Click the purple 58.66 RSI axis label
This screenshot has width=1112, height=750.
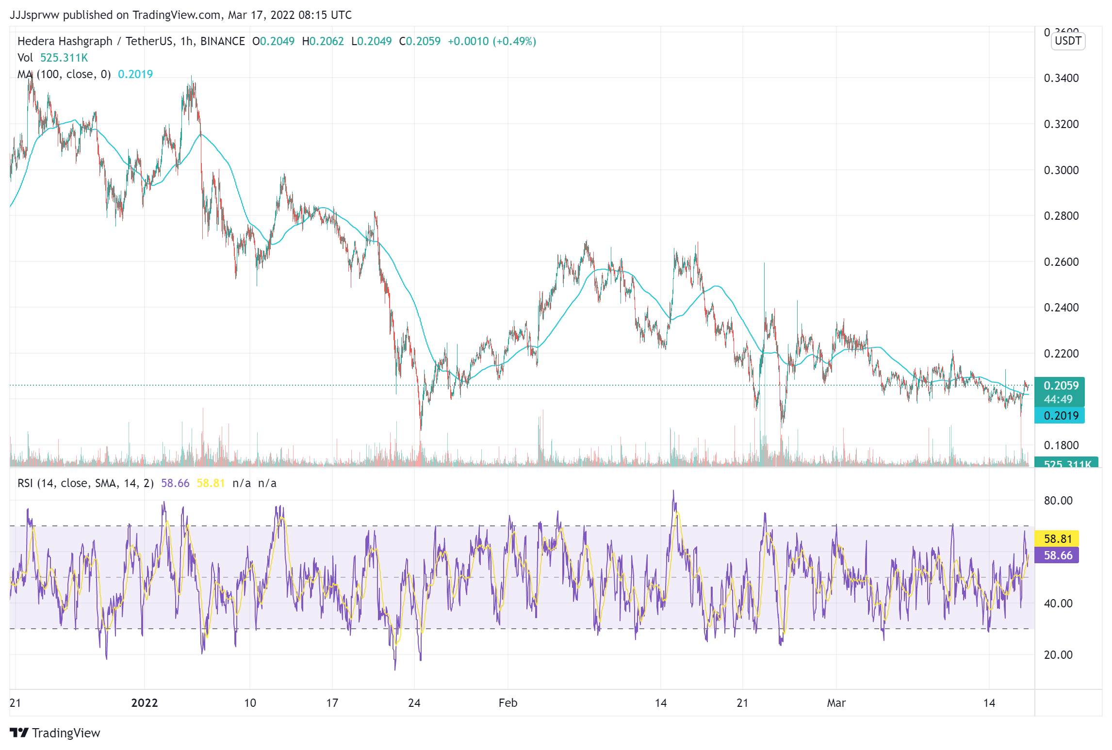[1057, 555]
